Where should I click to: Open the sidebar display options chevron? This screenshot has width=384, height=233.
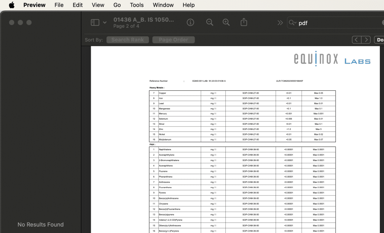click(104, 22)
